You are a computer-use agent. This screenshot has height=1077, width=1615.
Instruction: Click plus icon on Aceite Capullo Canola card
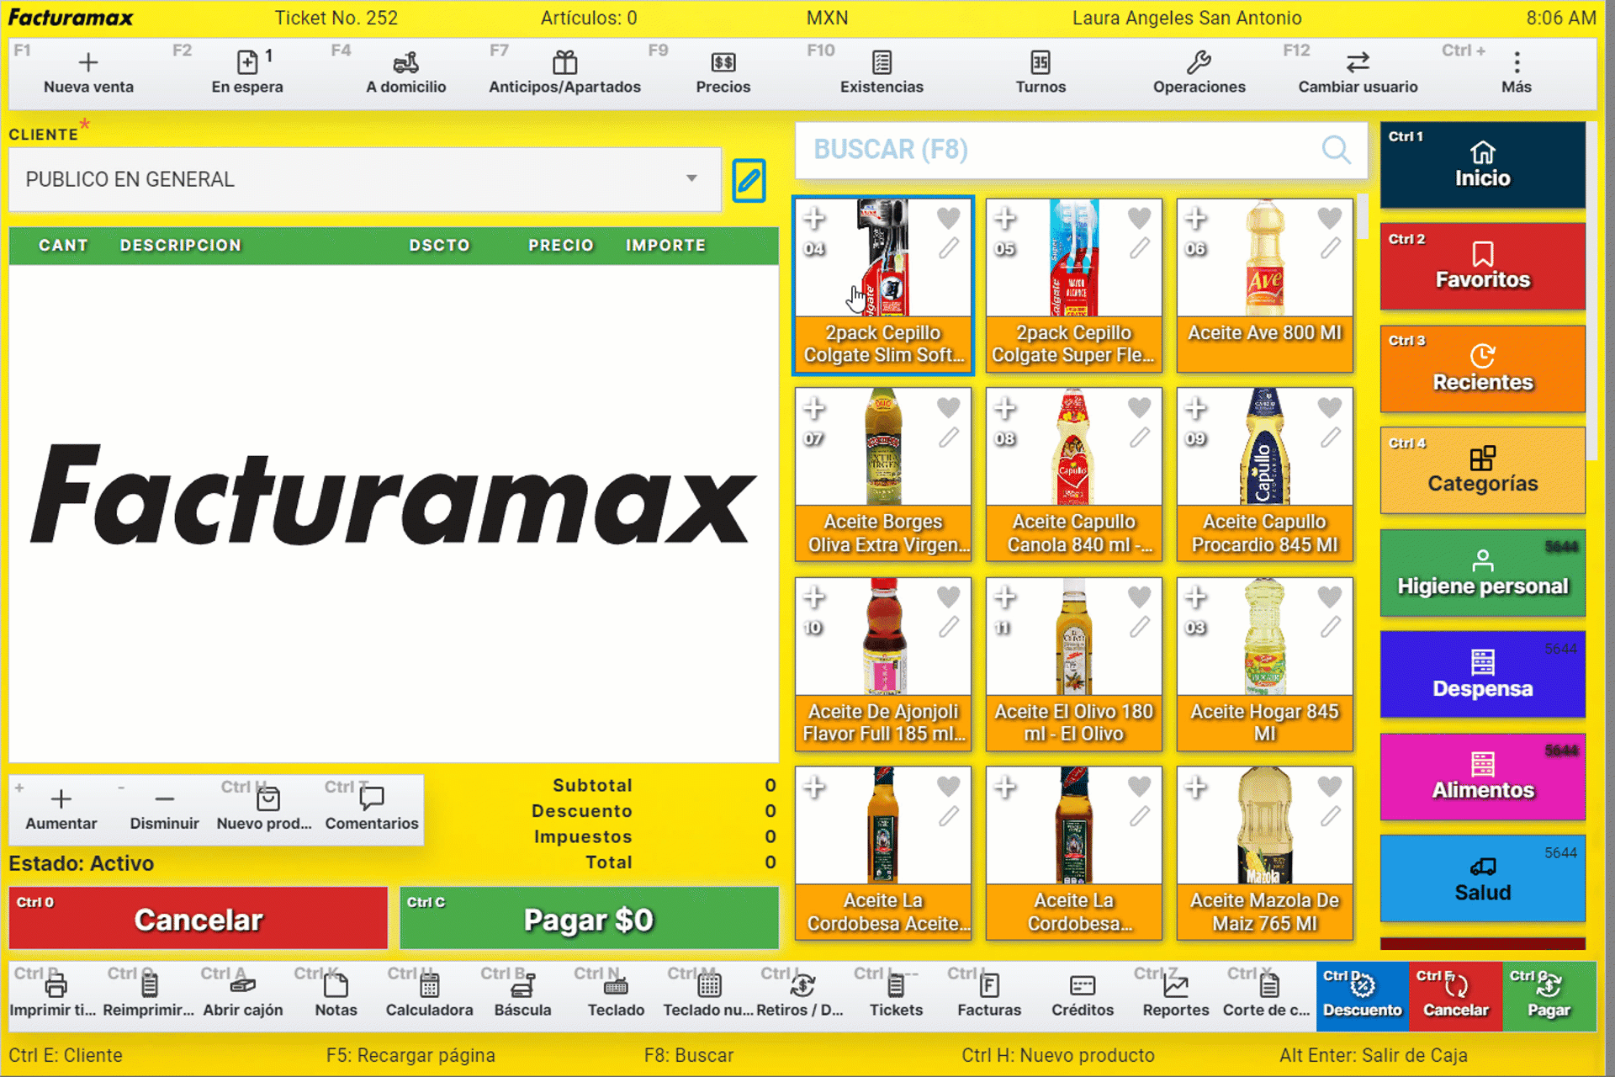click(1004, 408)
